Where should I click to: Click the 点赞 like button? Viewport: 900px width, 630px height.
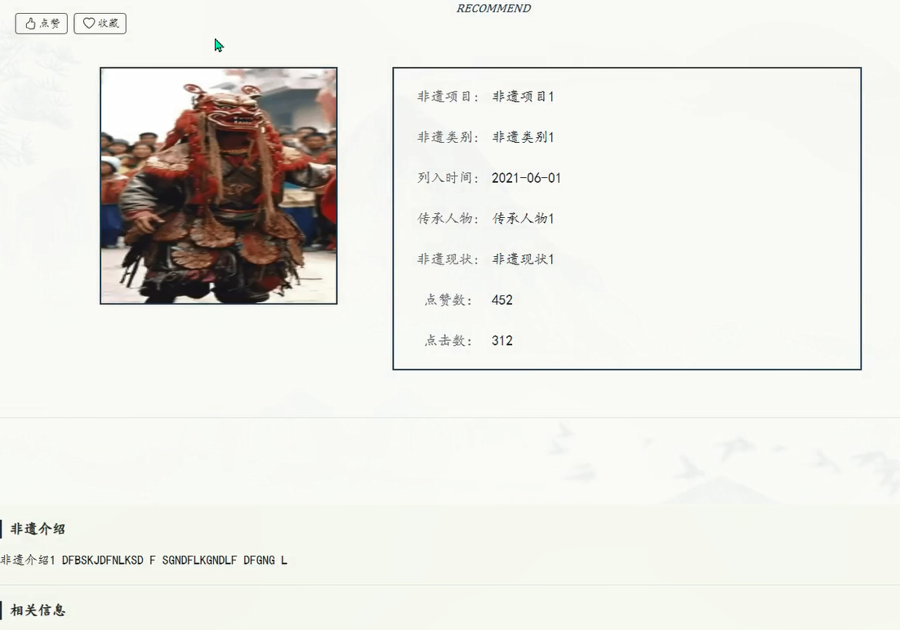pos(42,24)
